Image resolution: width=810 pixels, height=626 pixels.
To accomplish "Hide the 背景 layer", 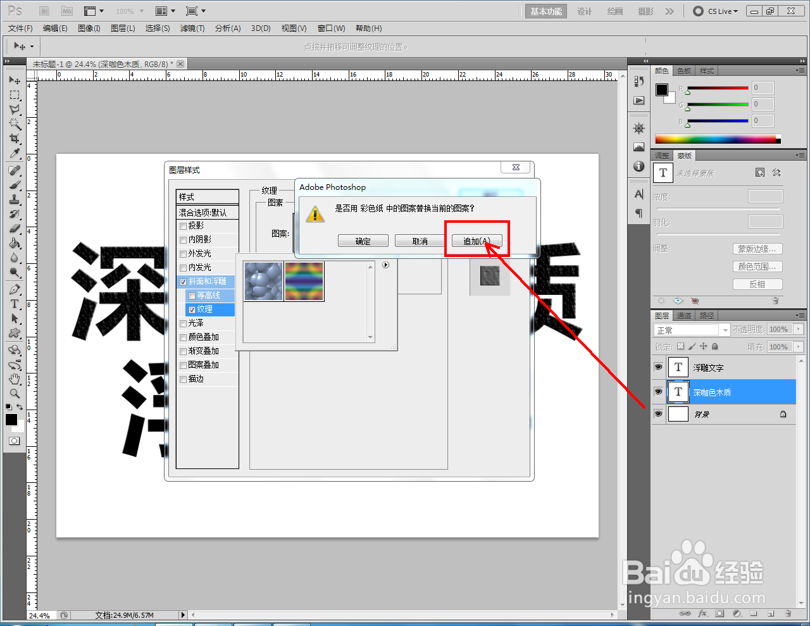I will click(658, 414).
